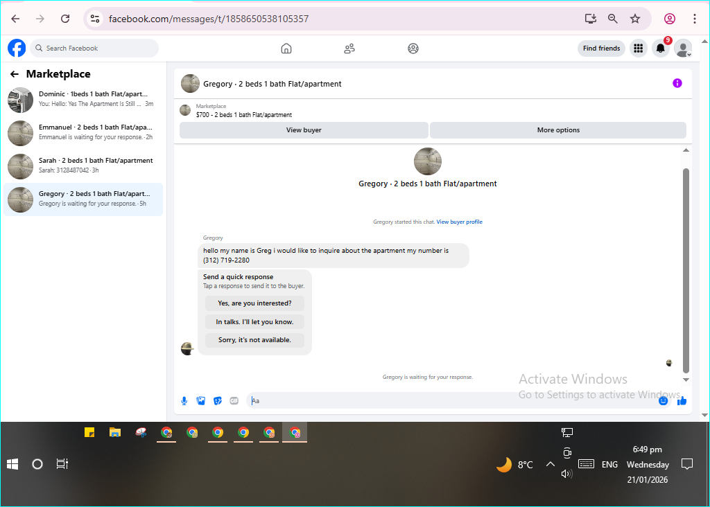Send quick response 'Yes, are you interested?'
Screen dimensions: 710x507
pos(254,303)
